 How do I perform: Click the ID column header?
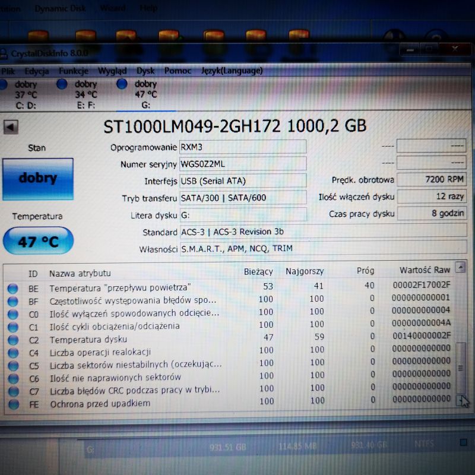coord(33,274)
